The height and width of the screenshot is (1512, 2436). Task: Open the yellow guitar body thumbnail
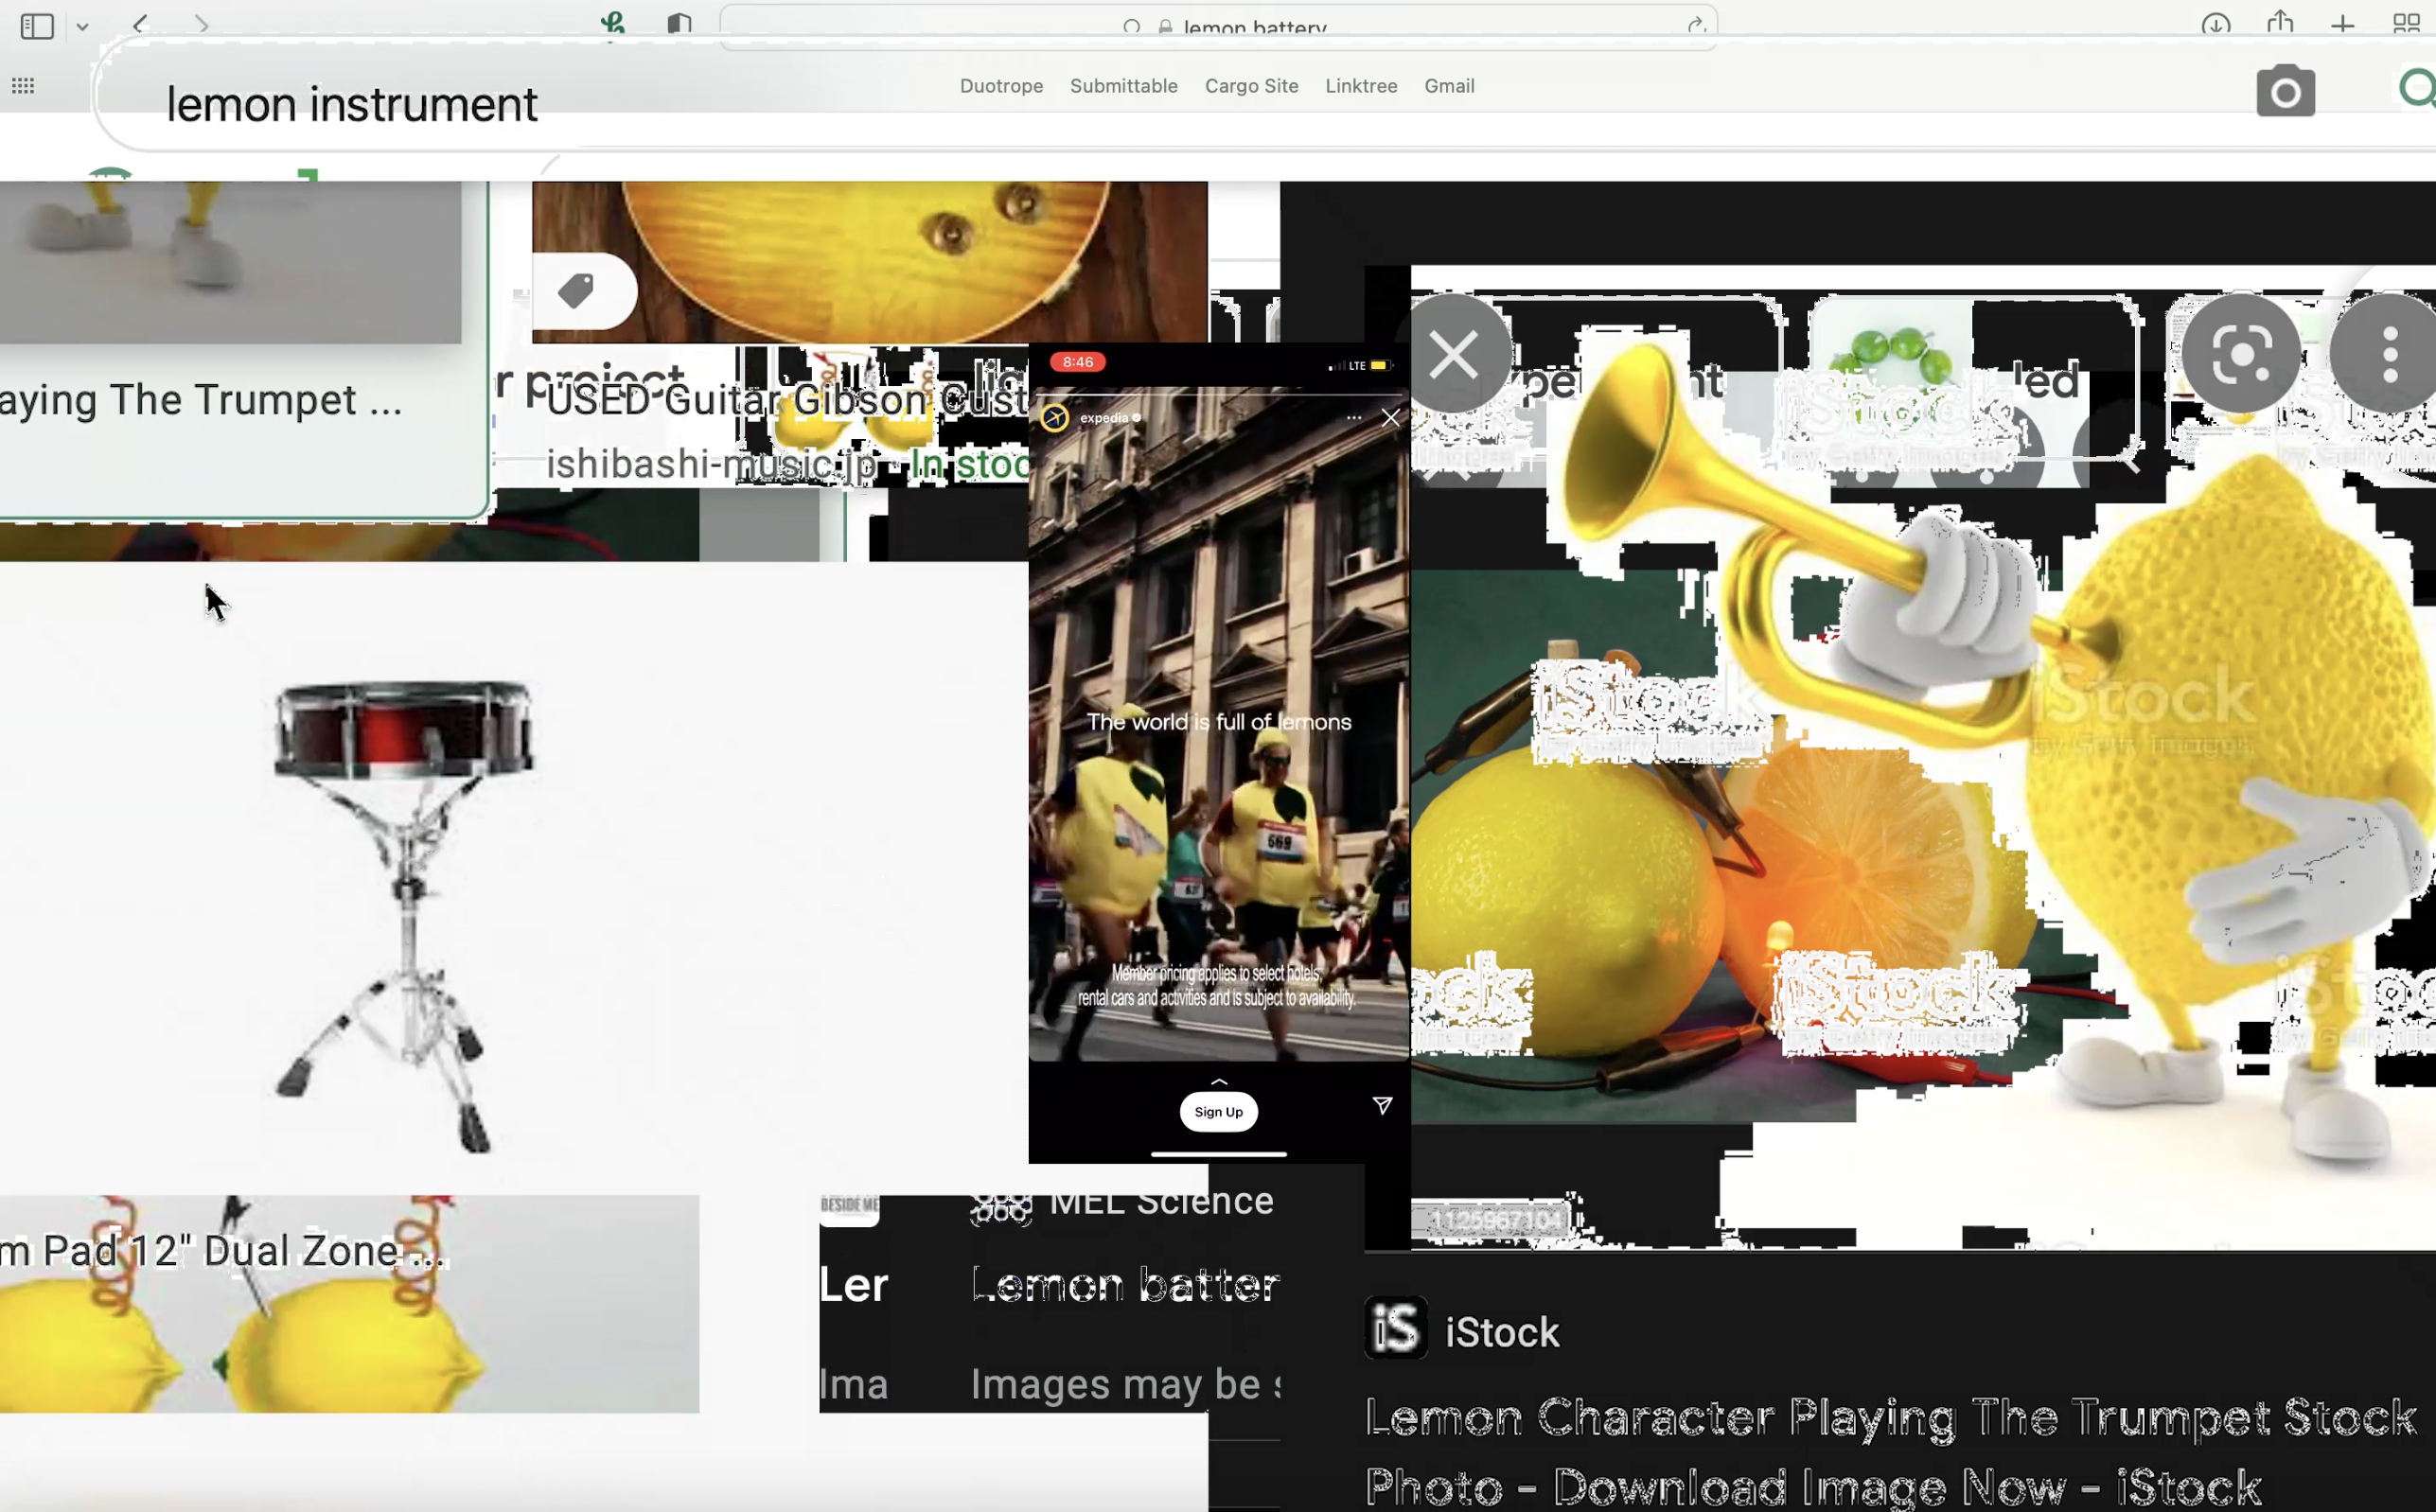(x=869, y=262)
